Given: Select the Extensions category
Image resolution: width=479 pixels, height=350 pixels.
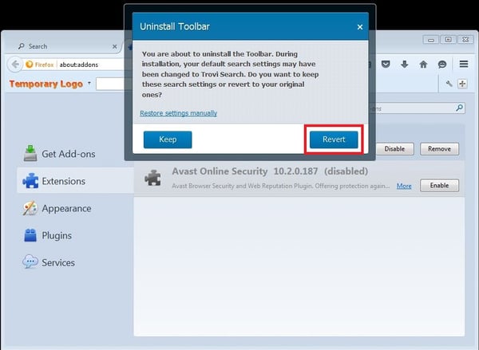Looking at the screenshot, I should pyautogui.click(x=76, y=181).
